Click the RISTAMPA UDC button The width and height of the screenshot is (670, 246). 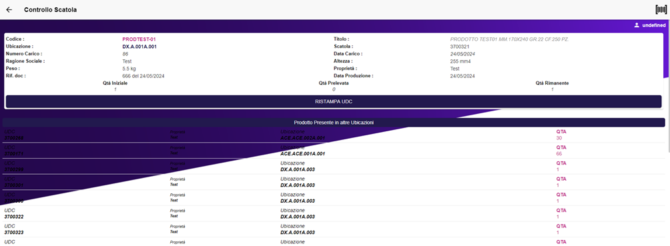tap(334, 101)
